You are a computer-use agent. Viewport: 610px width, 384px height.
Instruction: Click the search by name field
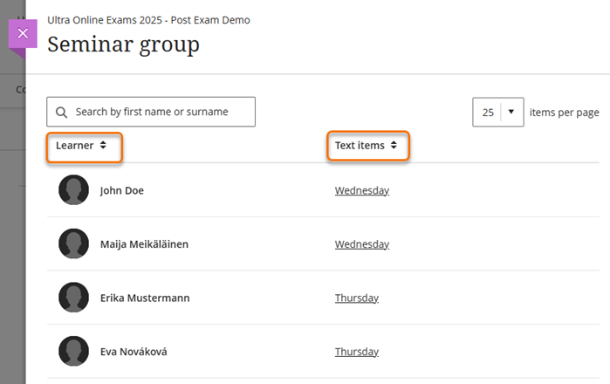coord(161,112)
